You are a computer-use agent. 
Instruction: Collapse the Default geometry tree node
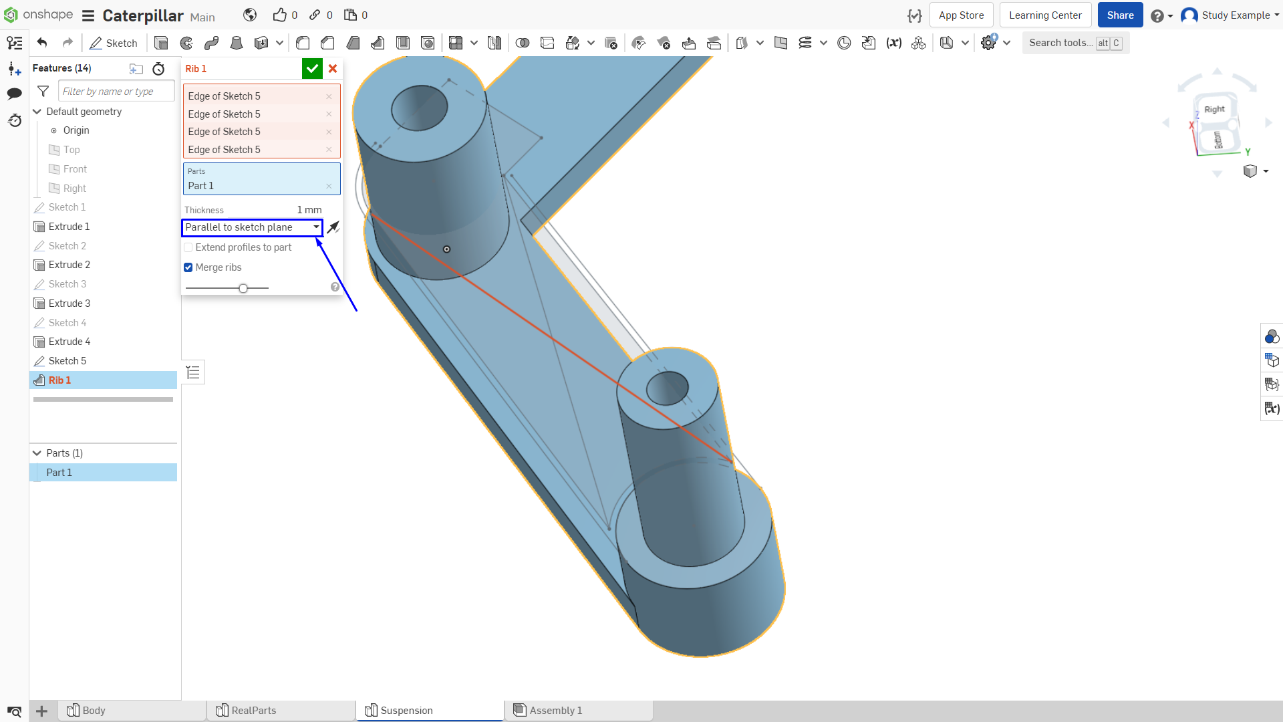pos(37,112)
